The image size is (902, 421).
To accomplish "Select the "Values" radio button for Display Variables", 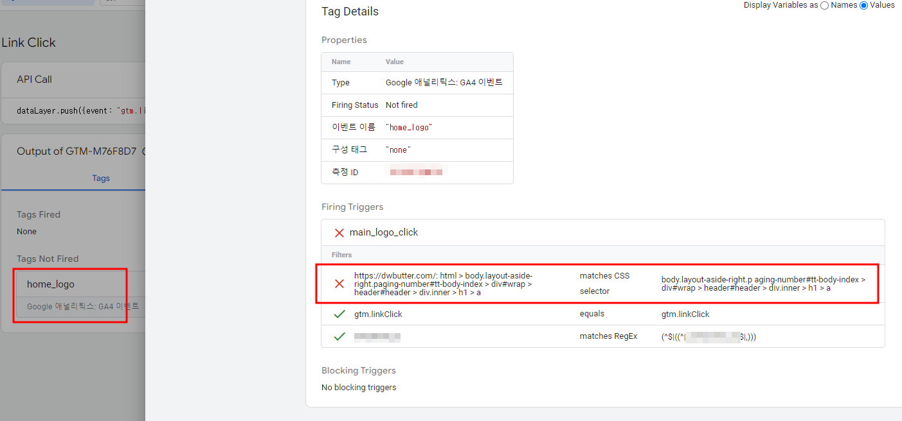I will click(x=864, y=5).
